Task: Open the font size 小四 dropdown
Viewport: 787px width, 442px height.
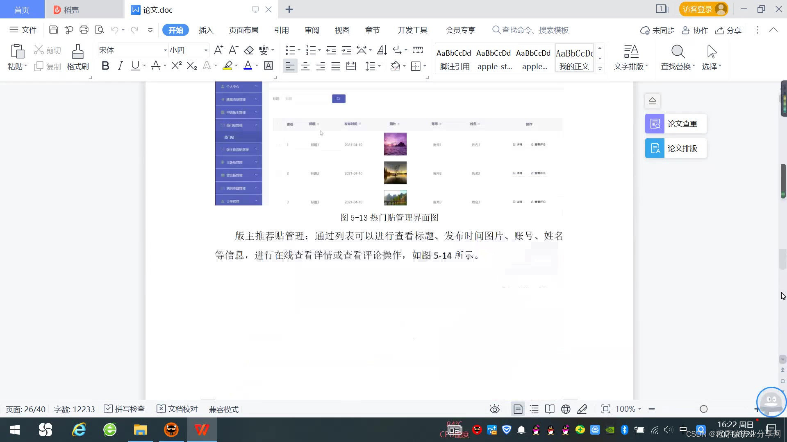Action: (x=206, y=50)
